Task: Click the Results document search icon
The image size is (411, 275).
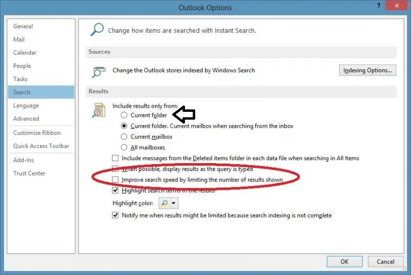Action: pyautogui.click(x=99, y=110)
